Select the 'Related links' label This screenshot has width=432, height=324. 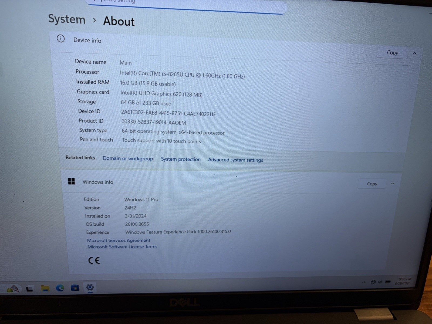click(80, 157)
